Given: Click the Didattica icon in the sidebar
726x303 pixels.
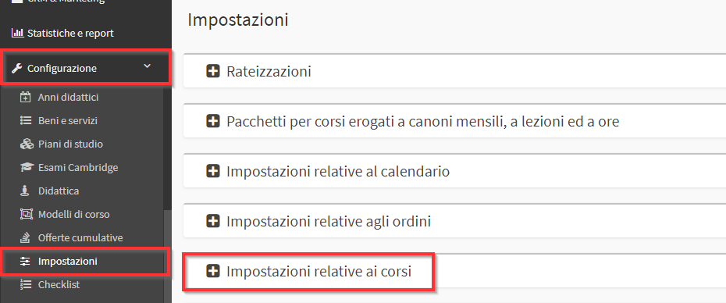Looking at the screenshot, I should [x=24, y=191].
